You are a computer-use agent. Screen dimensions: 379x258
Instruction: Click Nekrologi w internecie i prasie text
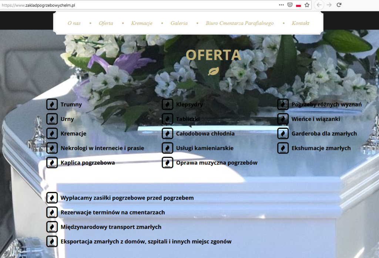[102, 148]
